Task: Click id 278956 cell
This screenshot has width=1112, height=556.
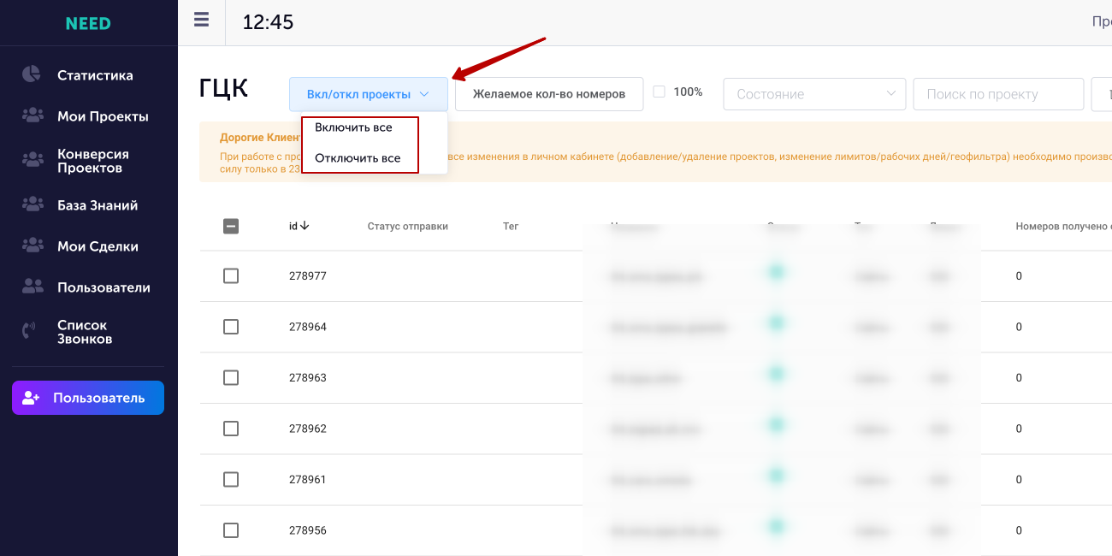Action: 308,530
